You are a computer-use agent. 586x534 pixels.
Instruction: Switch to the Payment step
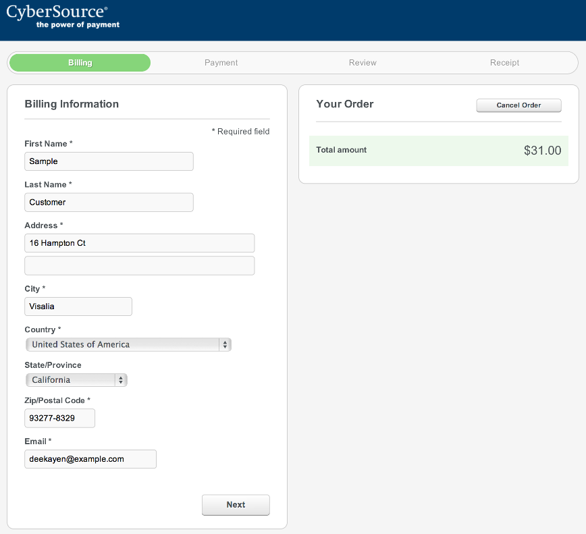(x=221, y=62)
